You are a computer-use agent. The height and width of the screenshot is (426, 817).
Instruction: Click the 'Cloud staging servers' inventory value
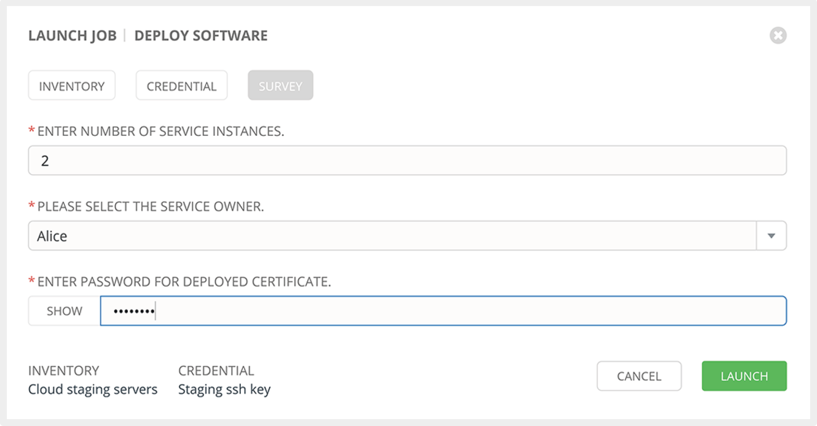tap(92, 389)
